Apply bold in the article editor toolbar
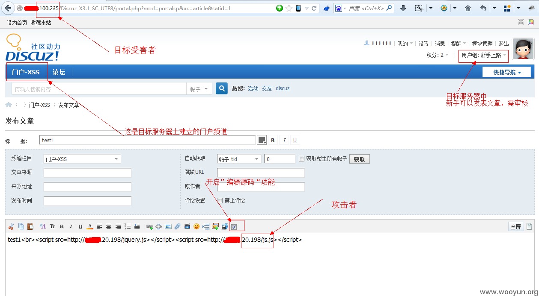539x296 pixels. coord(62,226)
